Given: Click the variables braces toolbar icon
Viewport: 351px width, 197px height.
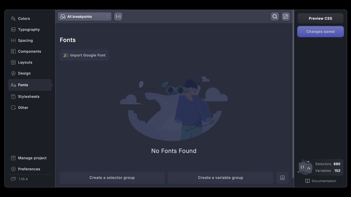Looking at the screenshot, I should point(118,17).
